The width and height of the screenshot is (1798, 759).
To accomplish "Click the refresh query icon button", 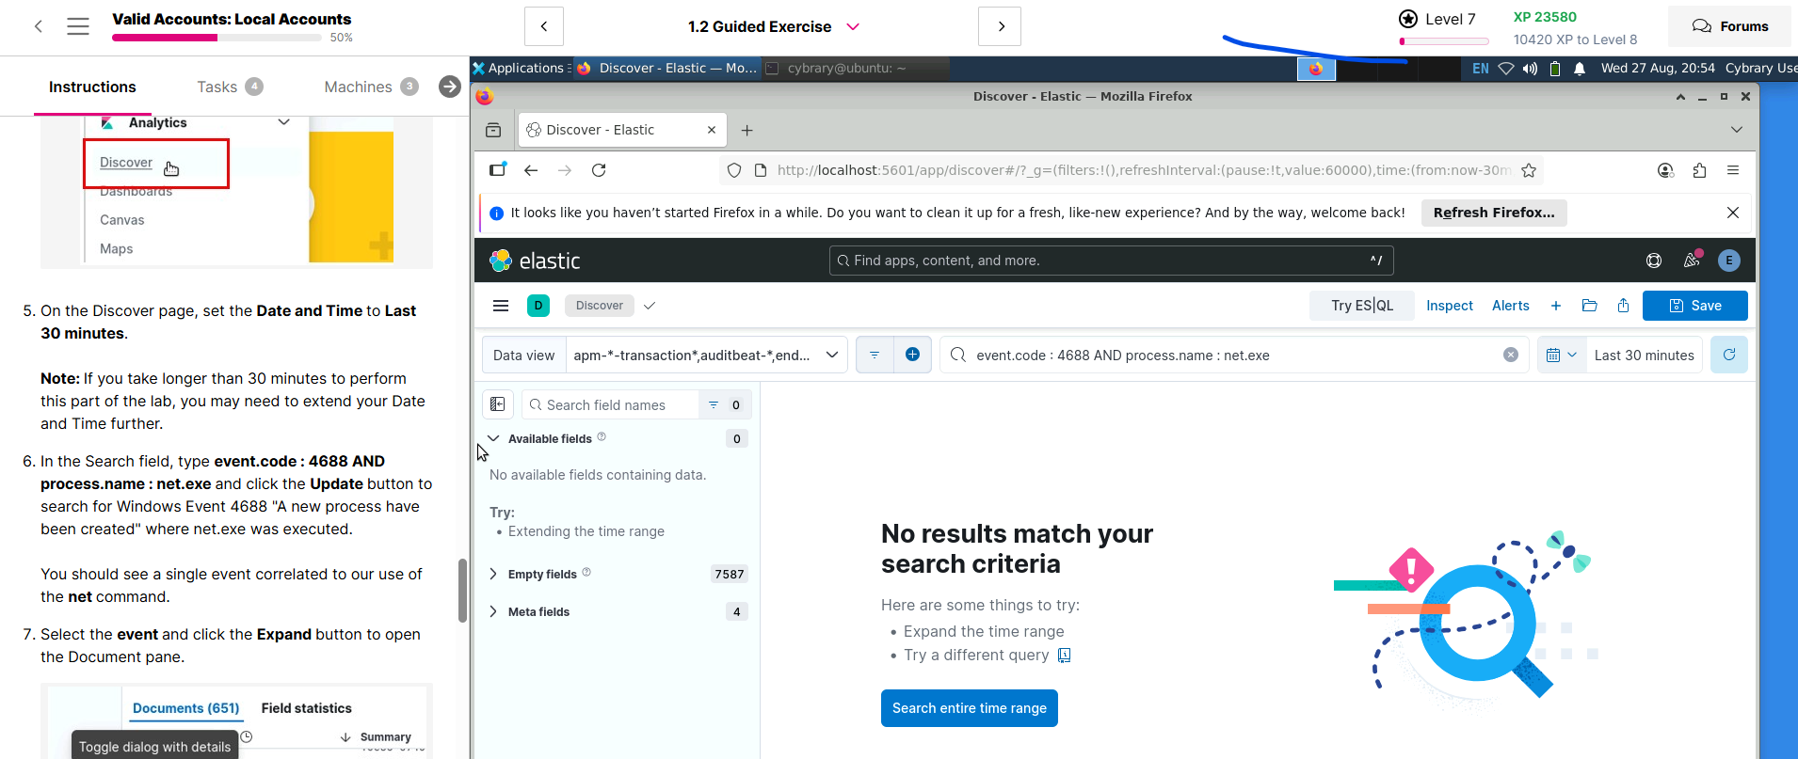I will pyautogui.click(x=1728, y=356).
